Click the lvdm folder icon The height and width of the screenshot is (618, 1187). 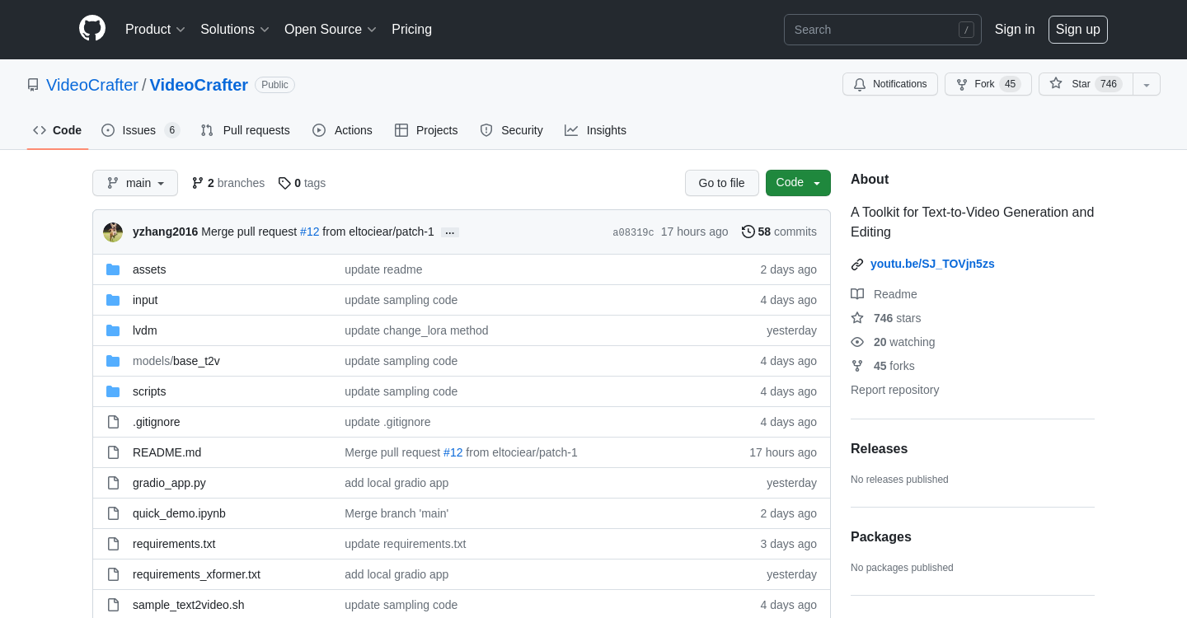(x=113, y=330)
